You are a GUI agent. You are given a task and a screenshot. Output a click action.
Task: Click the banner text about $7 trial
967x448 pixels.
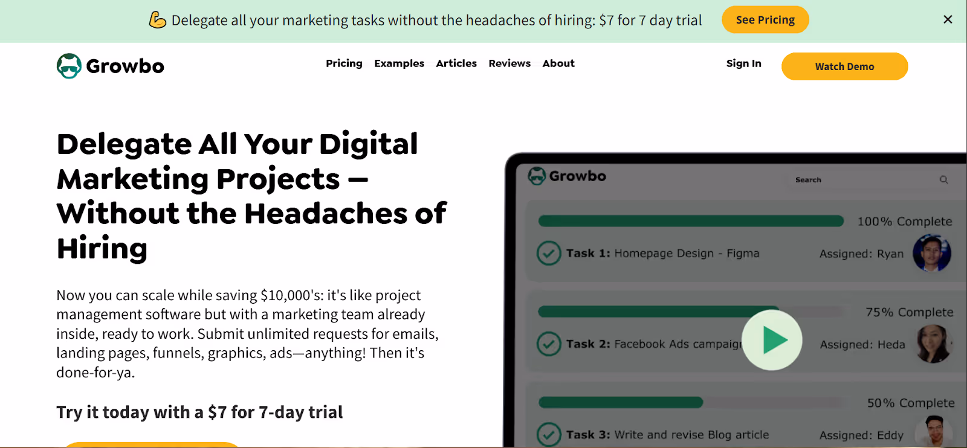(x=436, y=21)
